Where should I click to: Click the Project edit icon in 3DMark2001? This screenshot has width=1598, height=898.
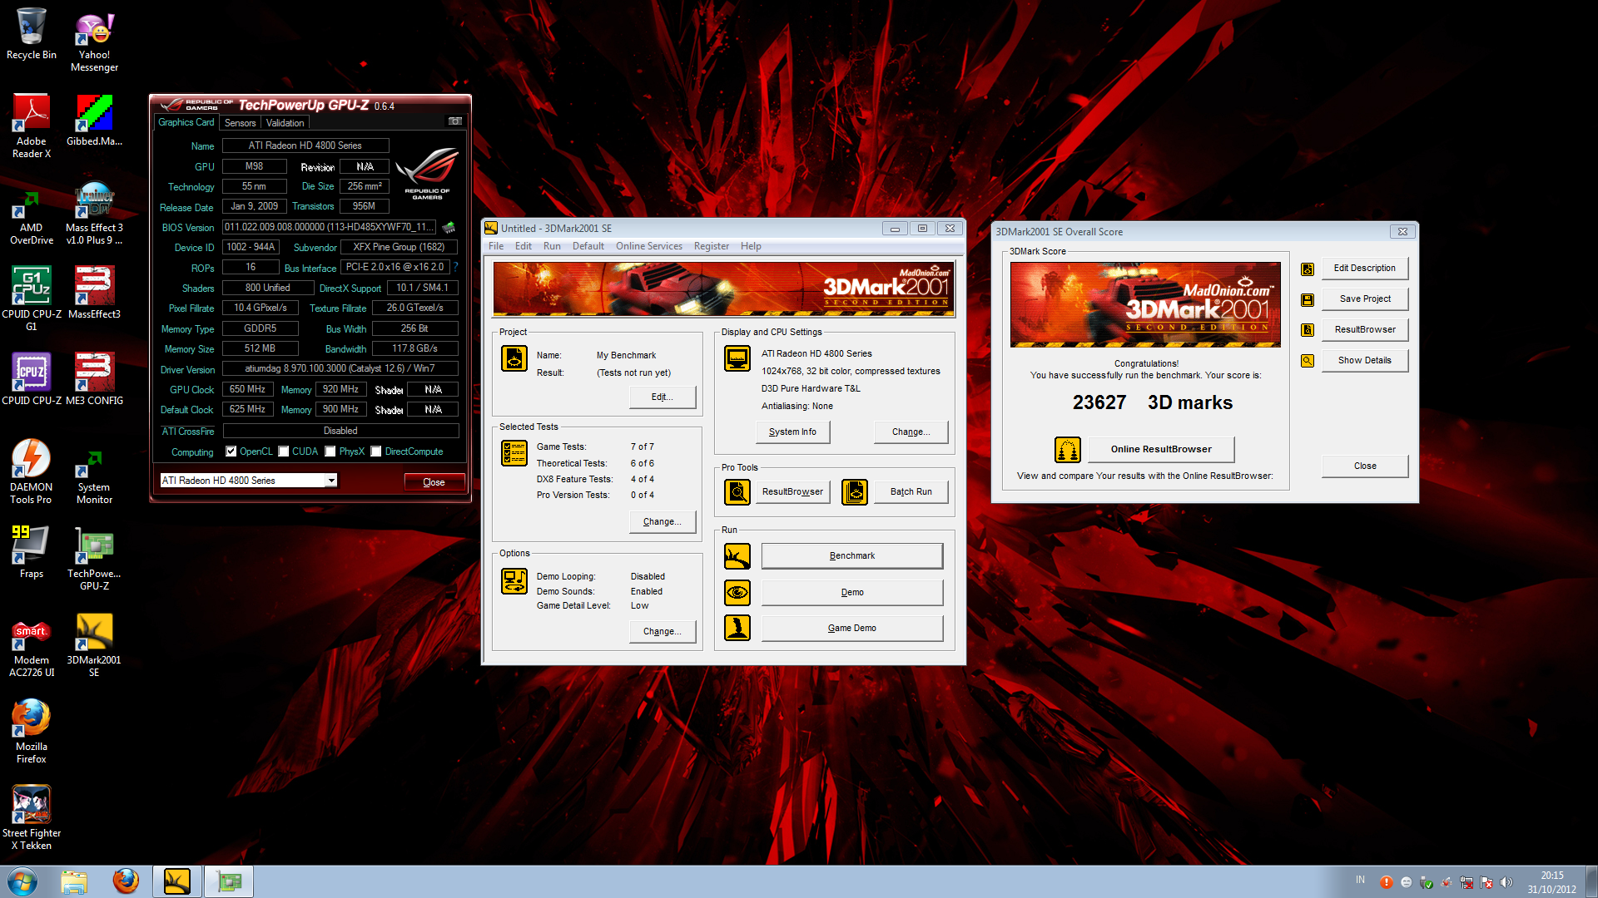(514, 358)
